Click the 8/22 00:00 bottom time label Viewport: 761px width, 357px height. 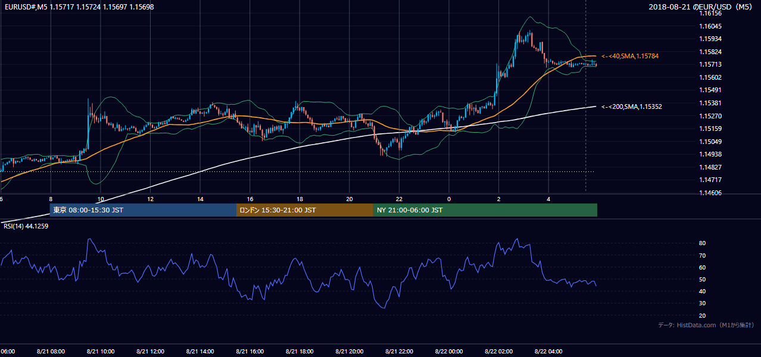click(449, 351)
